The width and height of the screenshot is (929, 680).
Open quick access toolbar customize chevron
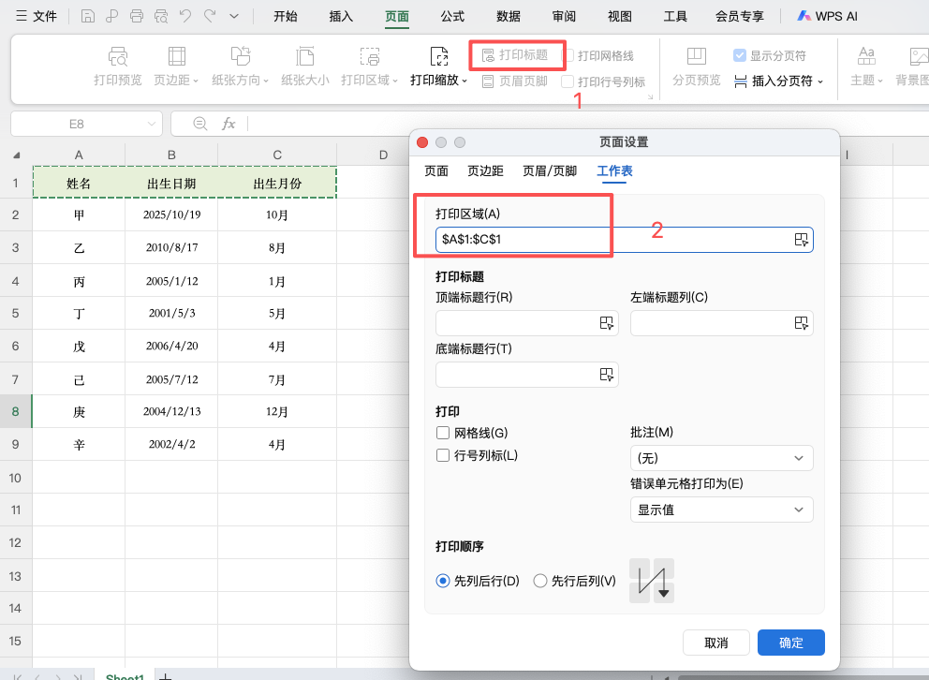(x=234, y=16)
